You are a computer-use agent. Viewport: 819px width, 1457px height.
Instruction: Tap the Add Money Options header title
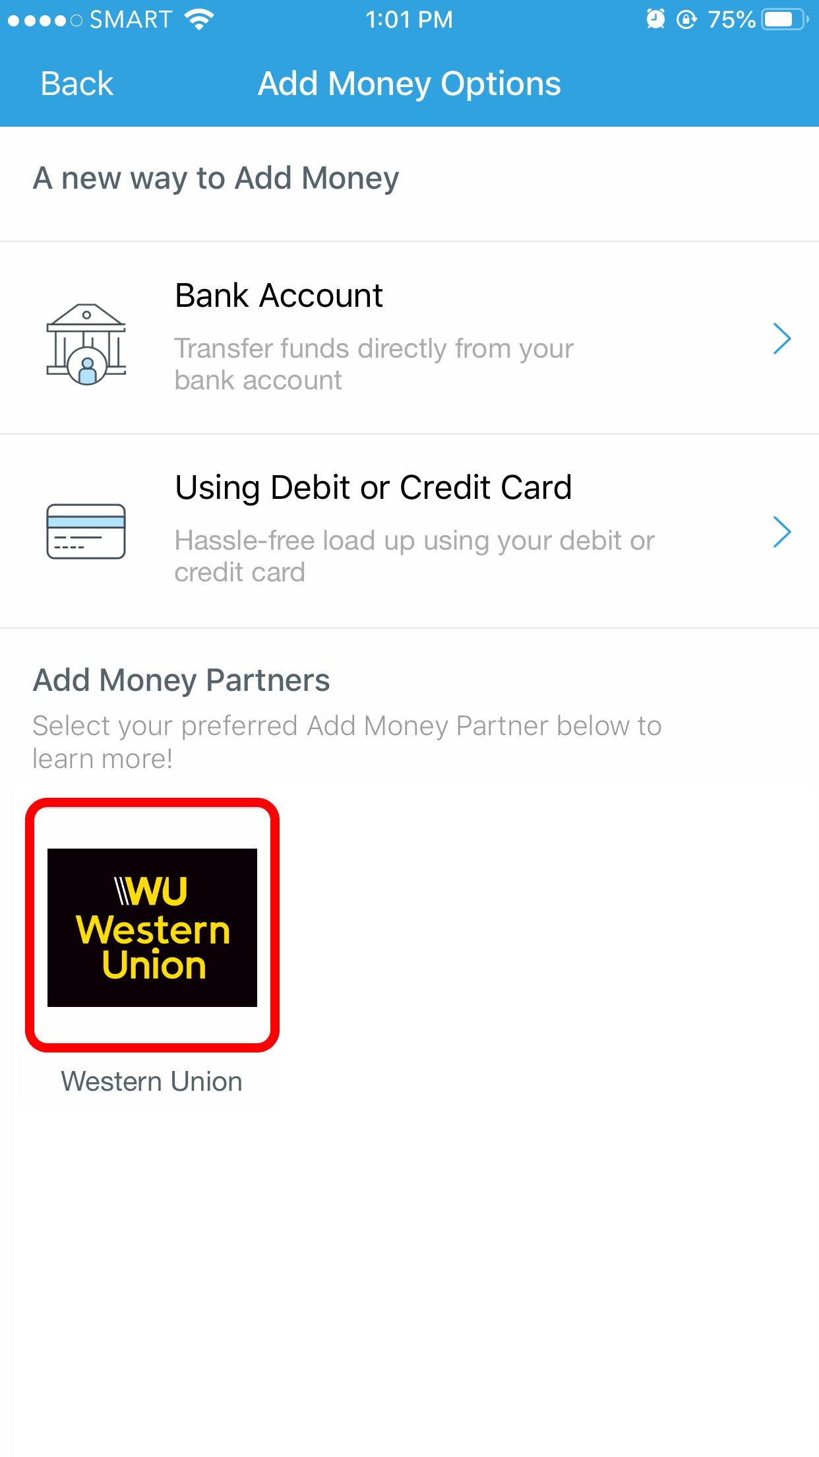[x=409, y=84]
